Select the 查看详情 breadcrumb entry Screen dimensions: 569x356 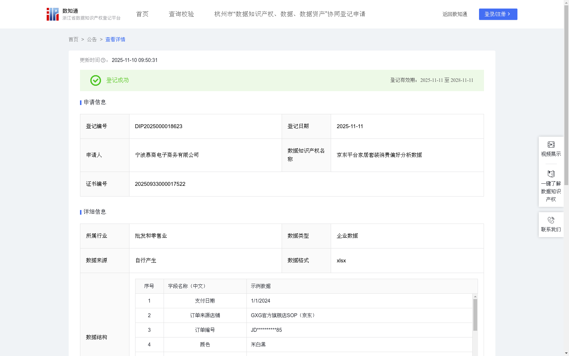click(x=115, y=40)
